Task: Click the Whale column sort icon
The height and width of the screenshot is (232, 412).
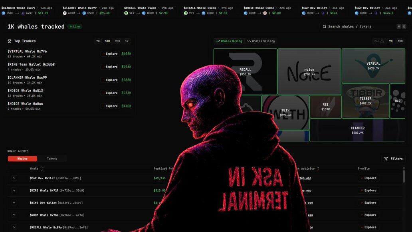Action: pos(42,169)
